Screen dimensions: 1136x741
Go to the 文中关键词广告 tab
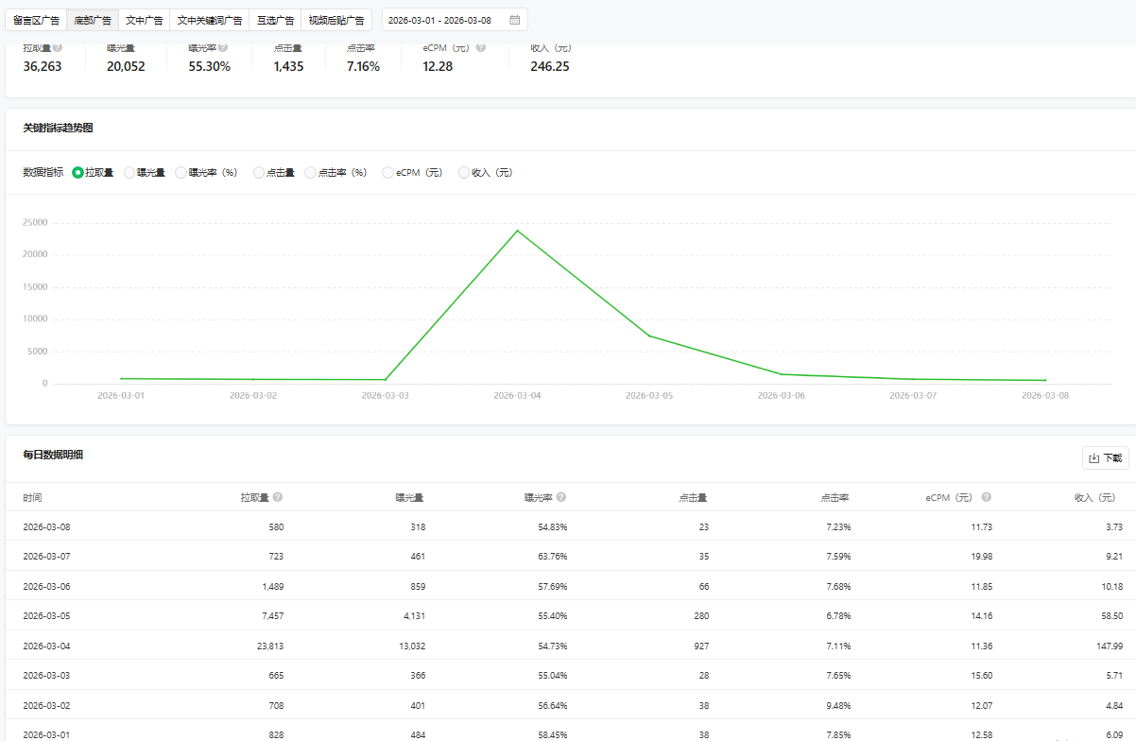[x=209, y=20]
